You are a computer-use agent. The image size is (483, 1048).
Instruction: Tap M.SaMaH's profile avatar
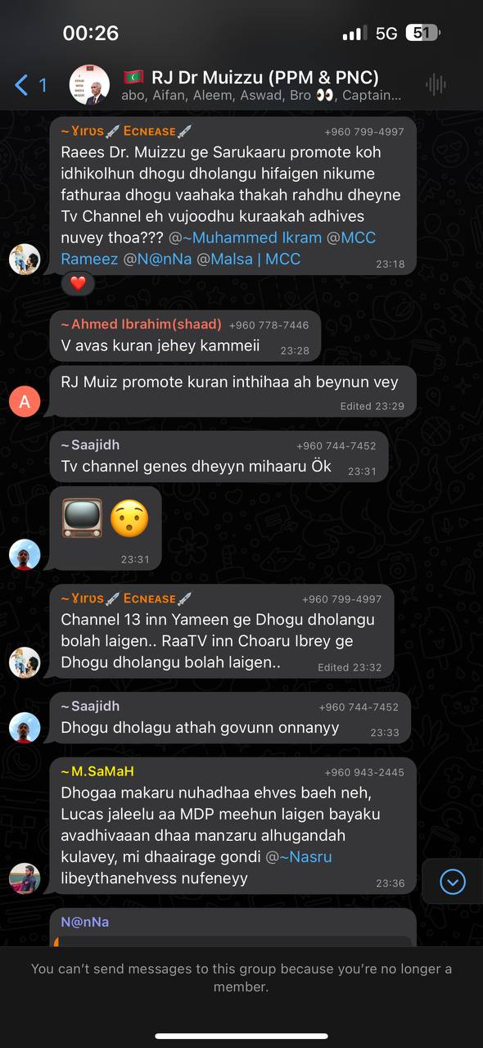(25, 879)
